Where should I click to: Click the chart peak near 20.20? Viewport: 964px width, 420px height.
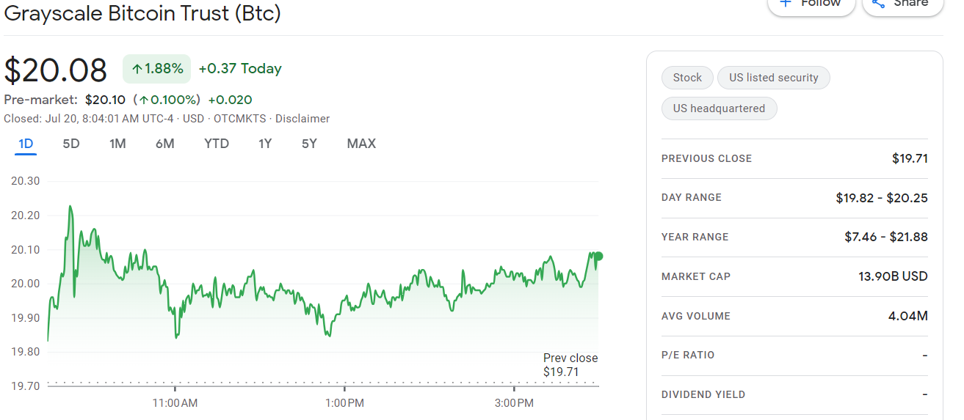(x=70, y=207)
